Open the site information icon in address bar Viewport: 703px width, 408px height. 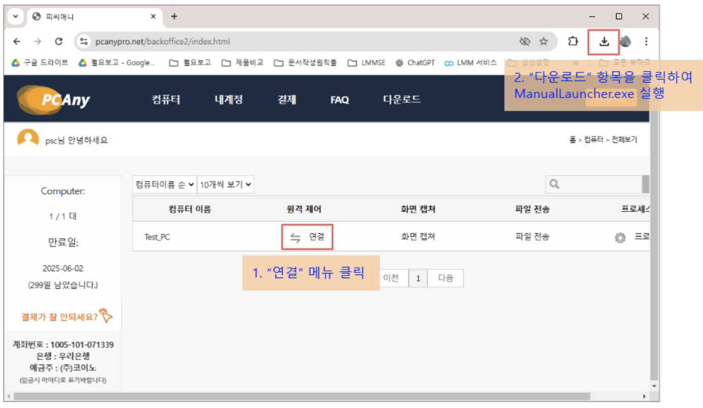pyautogui.click(x=85, y=42)
